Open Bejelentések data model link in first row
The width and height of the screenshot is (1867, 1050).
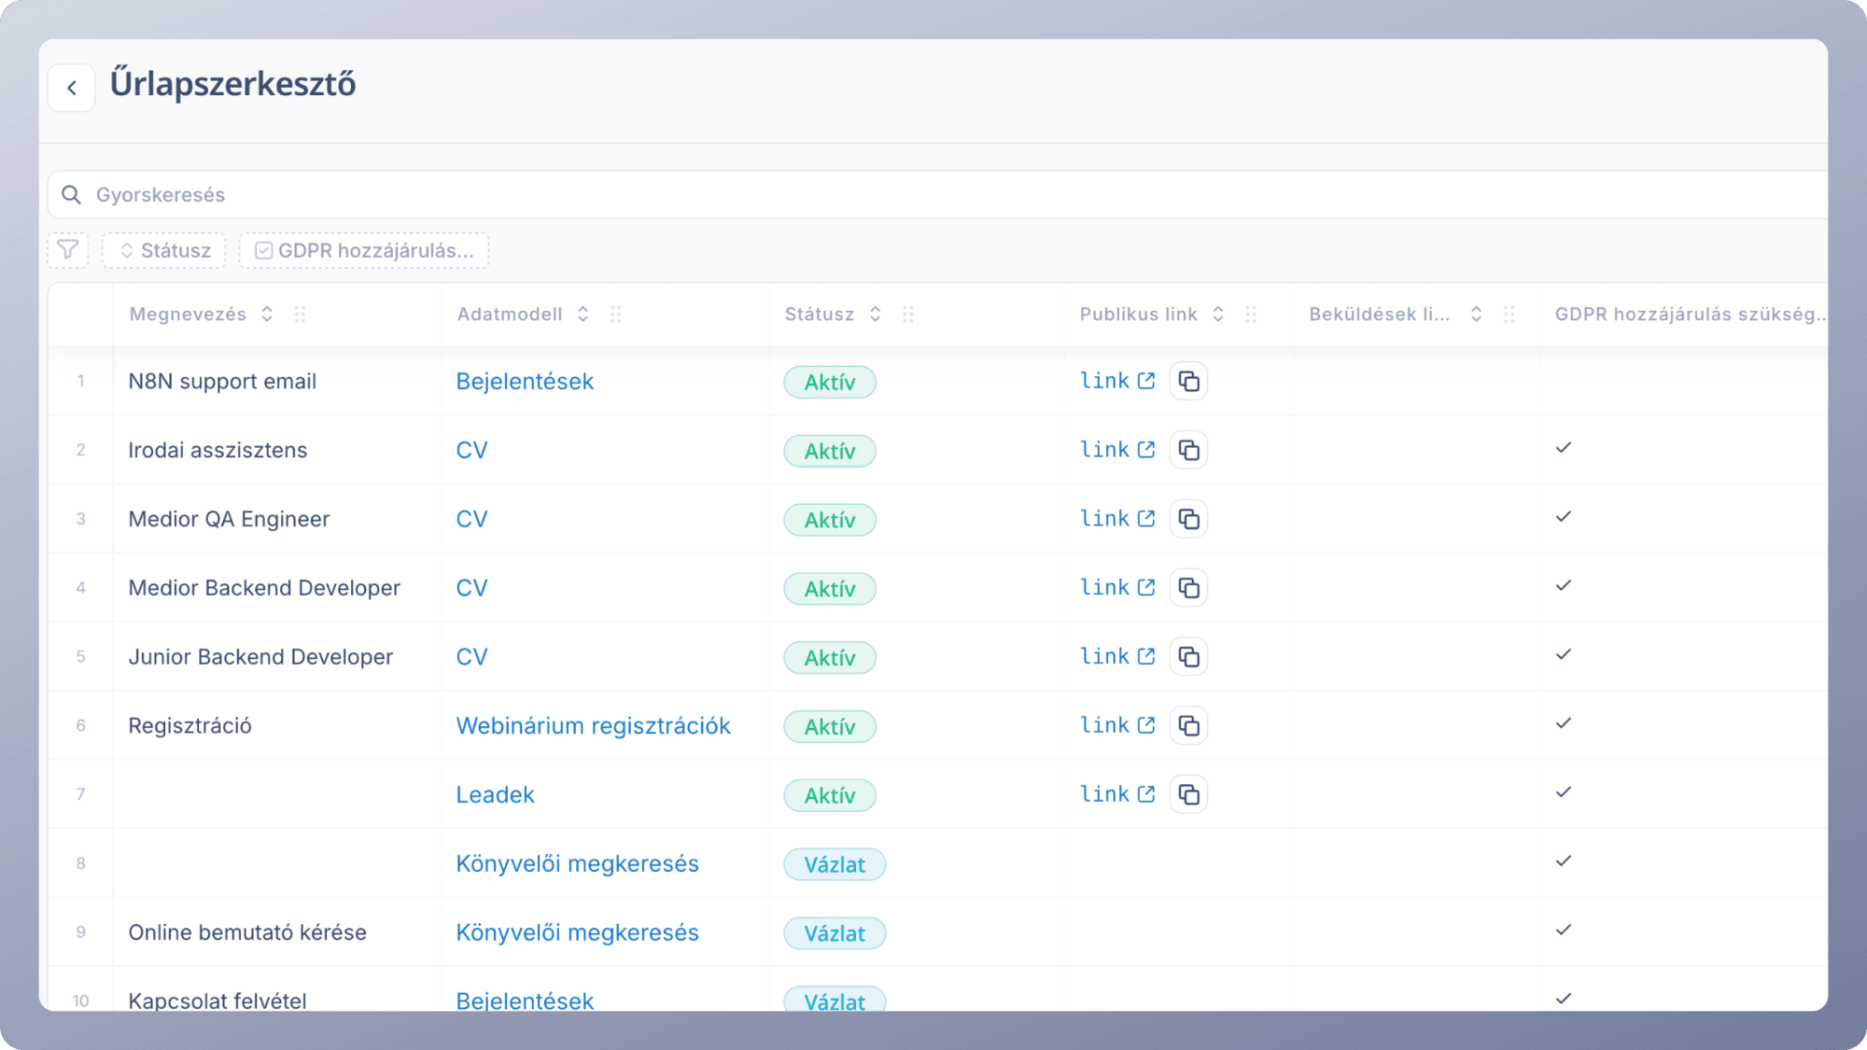tap(525, 381)
